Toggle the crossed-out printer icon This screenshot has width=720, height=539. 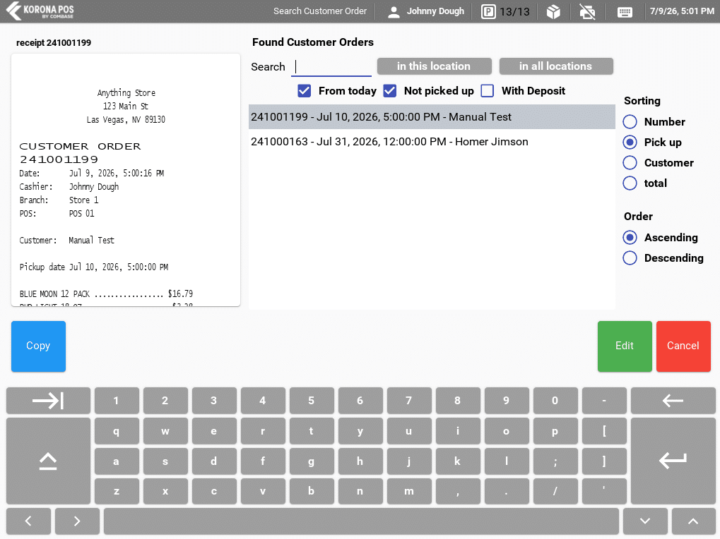[x=587, y=11]
